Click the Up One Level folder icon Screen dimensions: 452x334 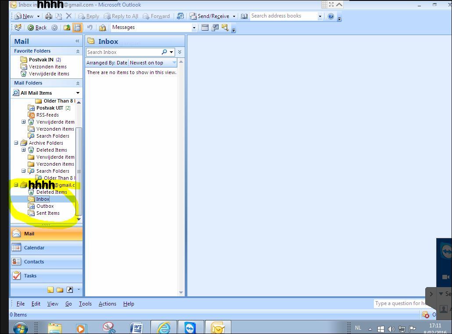point(67,28)
